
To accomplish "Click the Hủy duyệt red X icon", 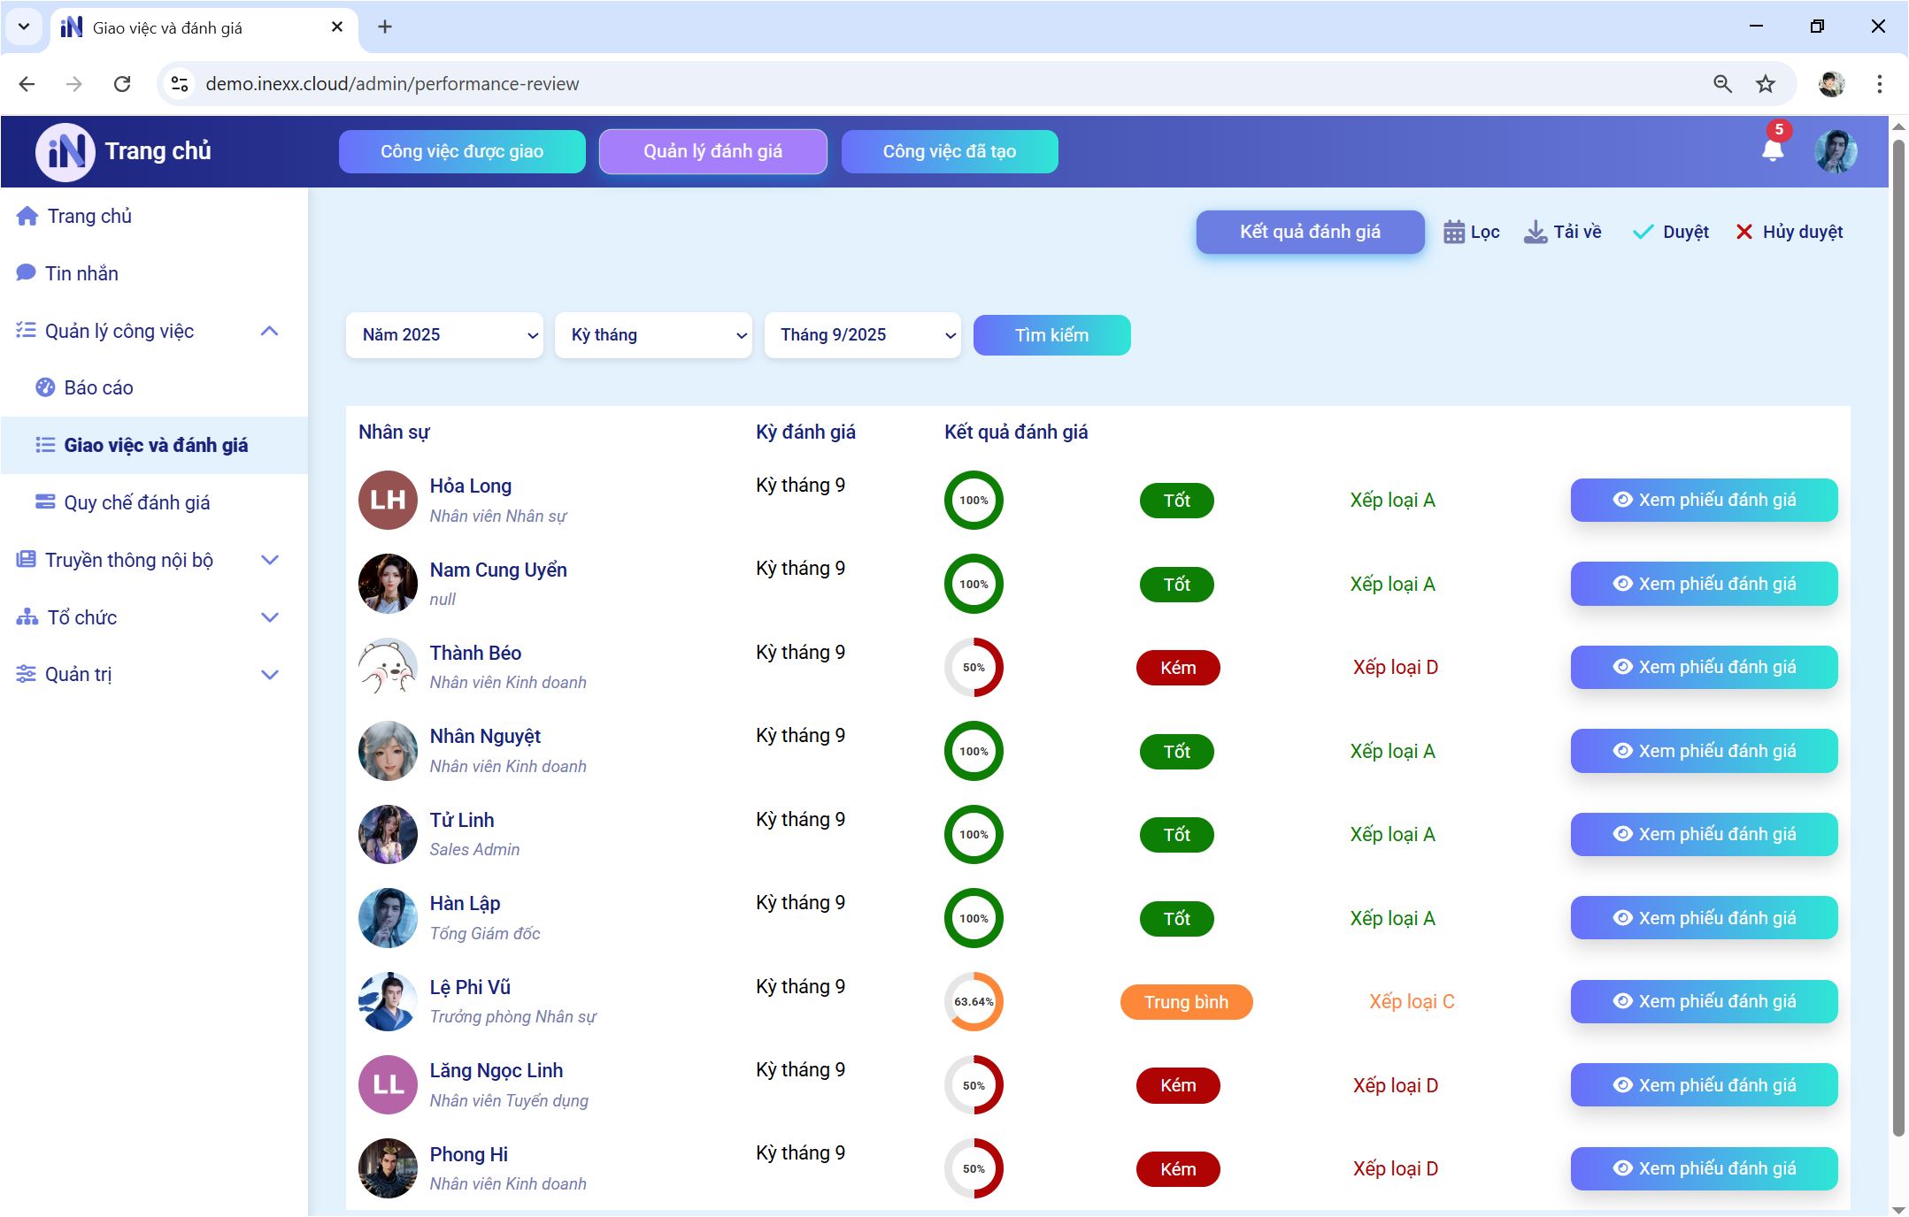I will click(x=1744, y=232).
